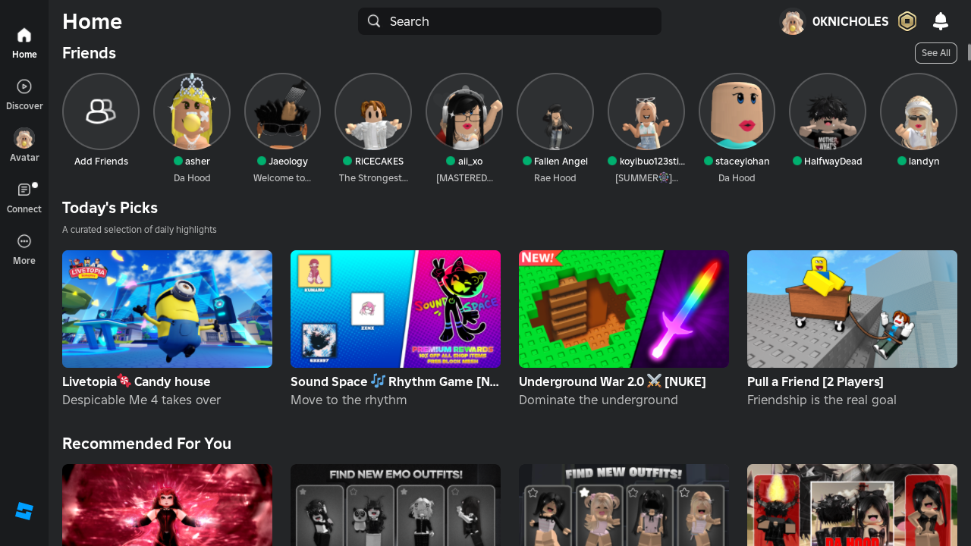Open the Da Hood recommended thumbnail

pyautogui.click(x=852, y=505)
